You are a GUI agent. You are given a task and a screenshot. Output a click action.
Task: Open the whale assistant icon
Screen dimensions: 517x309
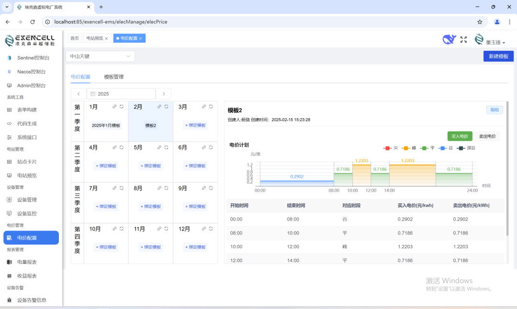click(x=449, y=40)
